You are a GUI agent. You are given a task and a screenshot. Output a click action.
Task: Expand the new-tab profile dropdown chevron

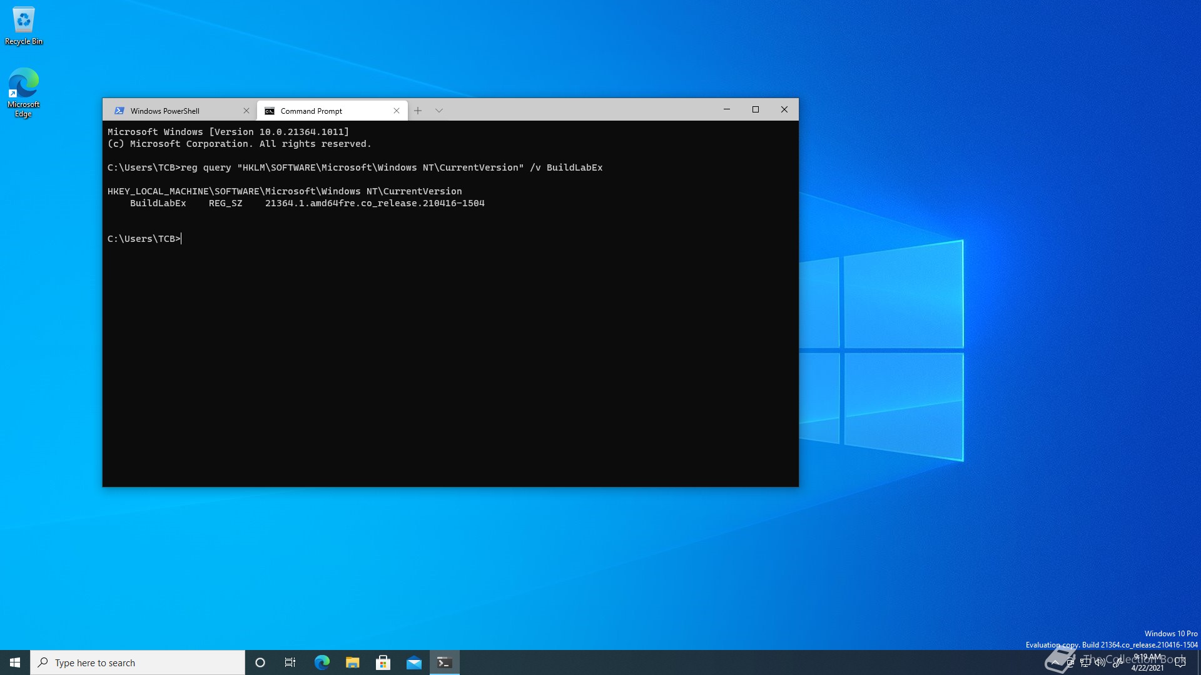439,111
